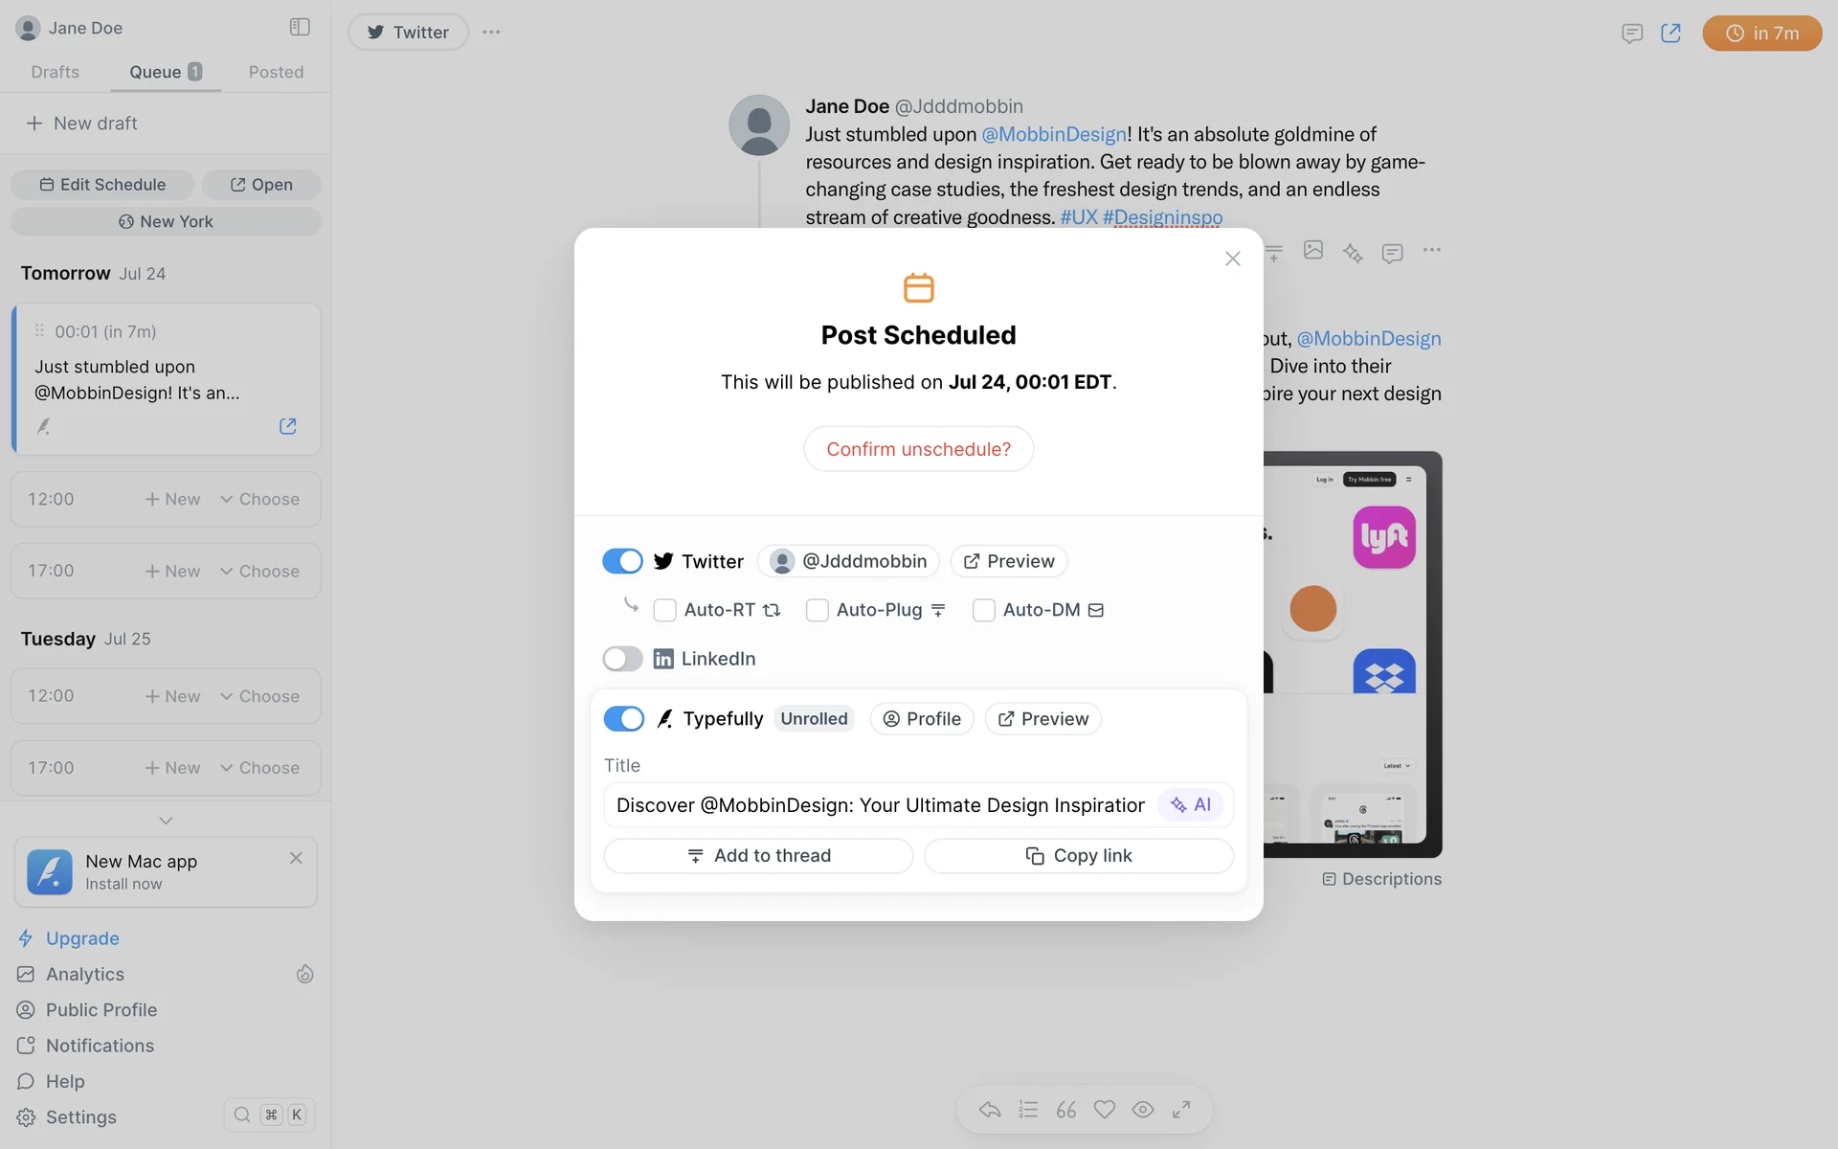Check the Auto-Plug checkbox
This screenshot has width=1838, height=1149.
(x=817, y=610)
